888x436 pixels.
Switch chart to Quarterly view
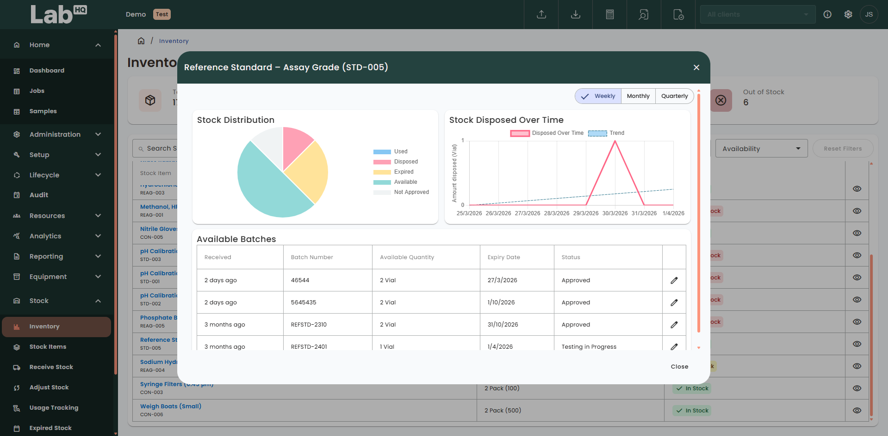[x=674, y=96]
